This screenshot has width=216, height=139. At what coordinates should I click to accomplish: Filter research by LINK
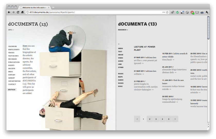point(120,64)
